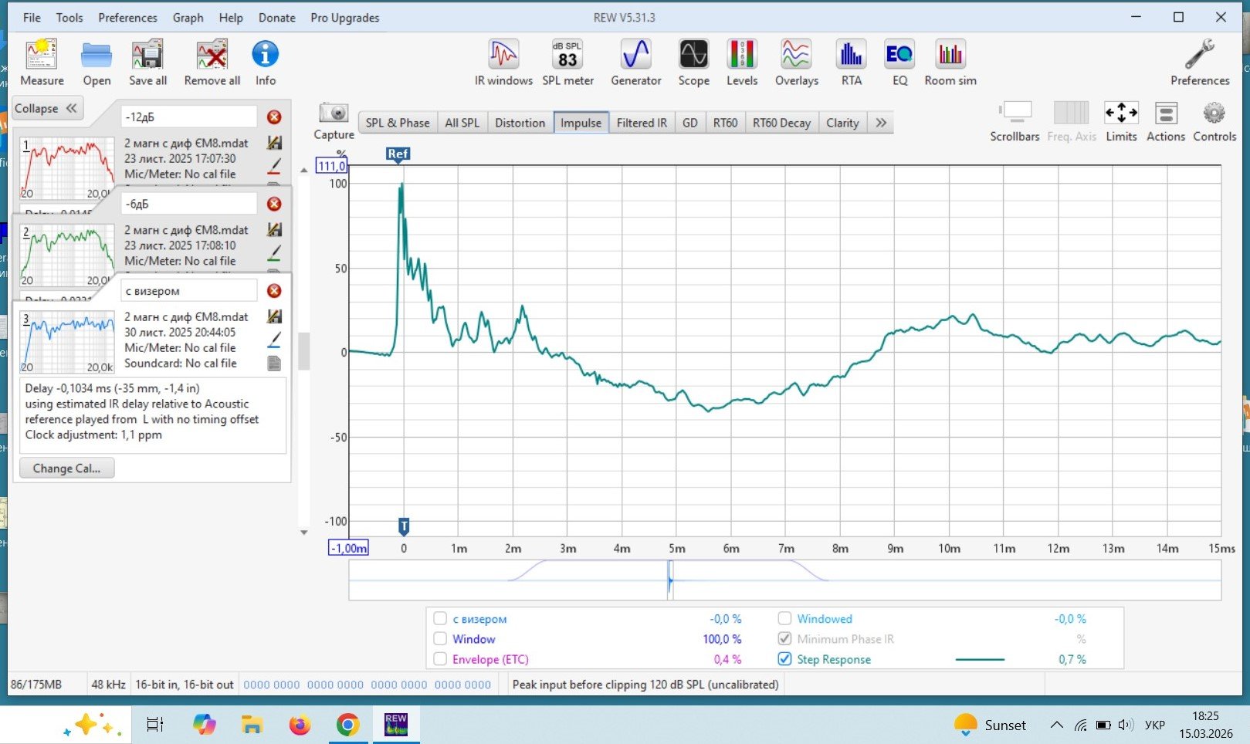Collapse the measurements panel
1250x744 pixels.
pyautogui.click(x=46, y=109)
